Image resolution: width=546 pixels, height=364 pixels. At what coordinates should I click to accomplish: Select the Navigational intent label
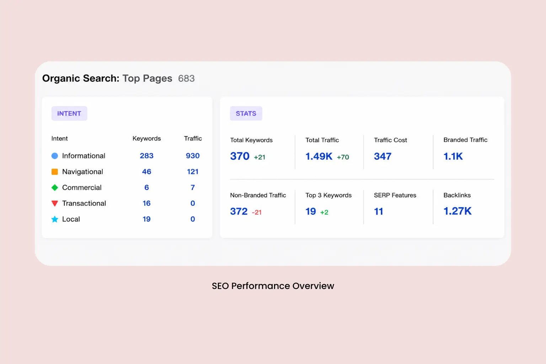coord(82,172)
